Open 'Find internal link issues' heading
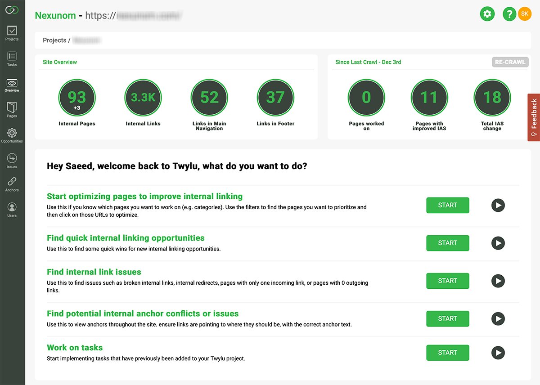Image resolution: width=540 pixels, height=385 pixels. 94,272
